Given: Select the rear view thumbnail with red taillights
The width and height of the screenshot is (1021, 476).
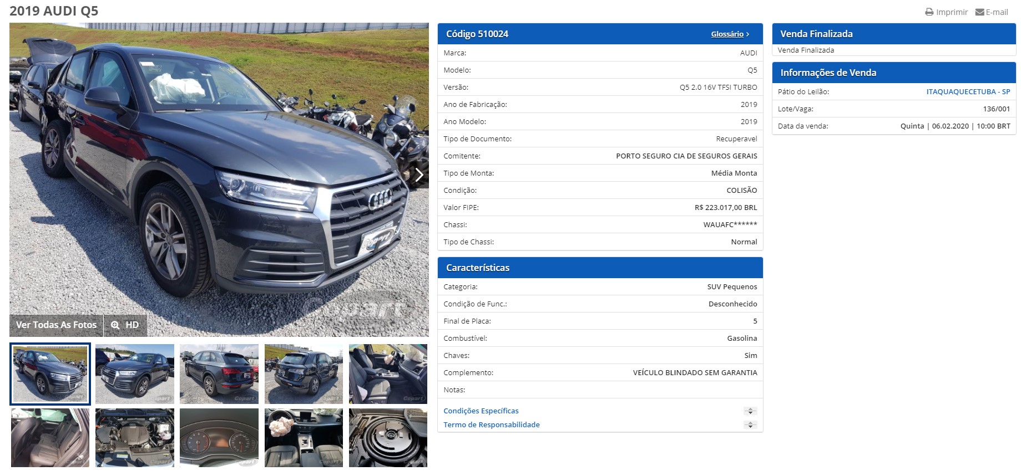Looking at the screenshot, I should click(x=219, y=374).
